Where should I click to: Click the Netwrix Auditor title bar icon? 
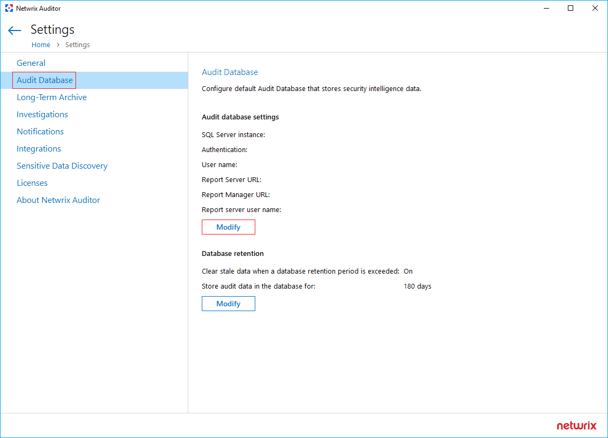pyautogui.click(x=9, y=8)
